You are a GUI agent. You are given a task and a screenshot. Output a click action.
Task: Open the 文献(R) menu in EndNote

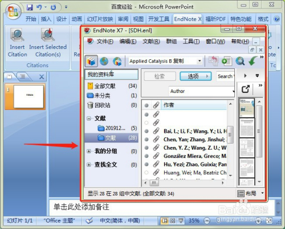tap(151, 42)
